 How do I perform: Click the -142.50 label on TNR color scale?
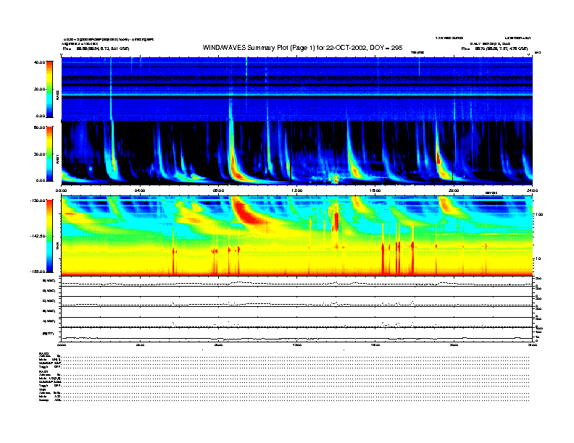(38, 236)
